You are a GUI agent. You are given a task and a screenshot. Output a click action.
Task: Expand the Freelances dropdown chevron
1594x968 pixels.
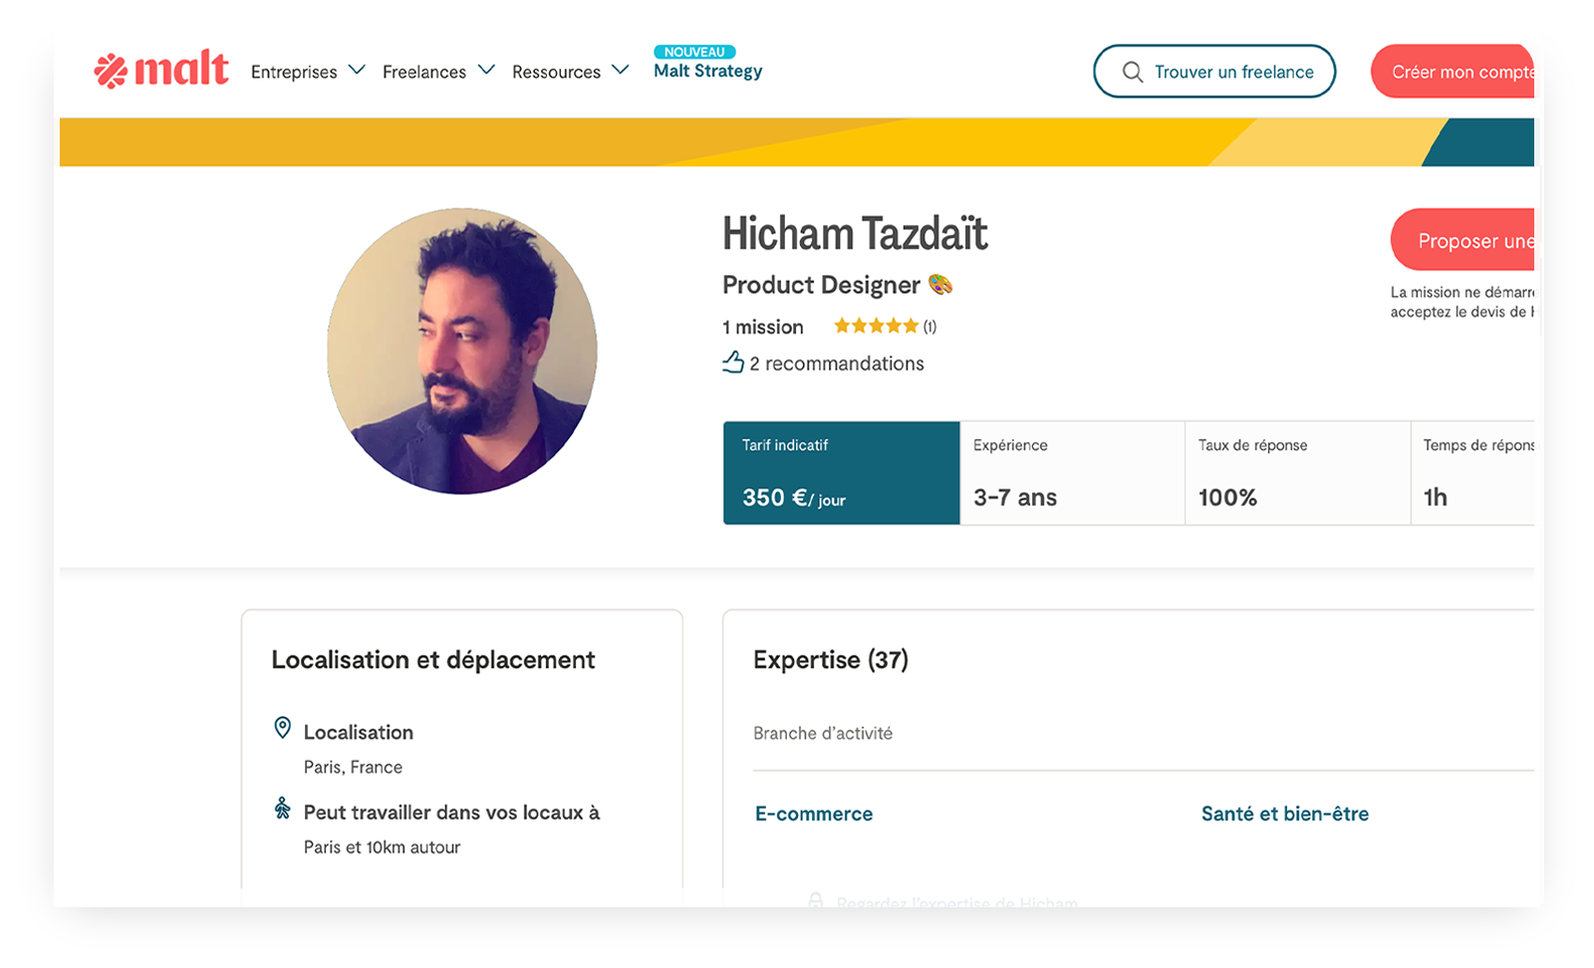(x=486, y=70)
